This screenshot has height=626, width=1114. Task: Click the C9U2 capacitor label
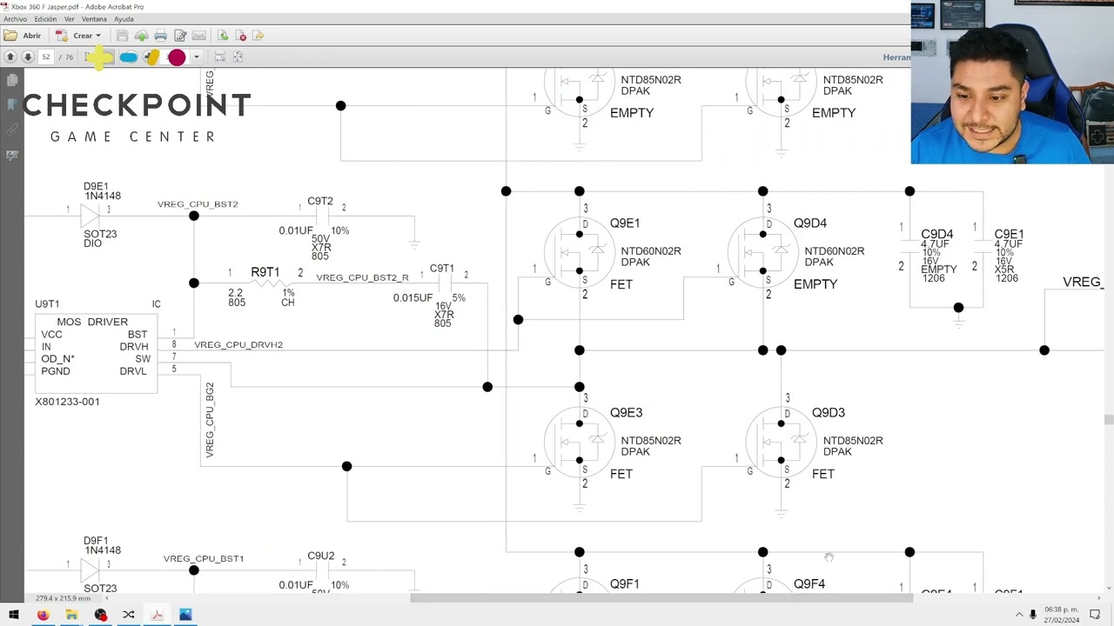[x=321, y=556]
